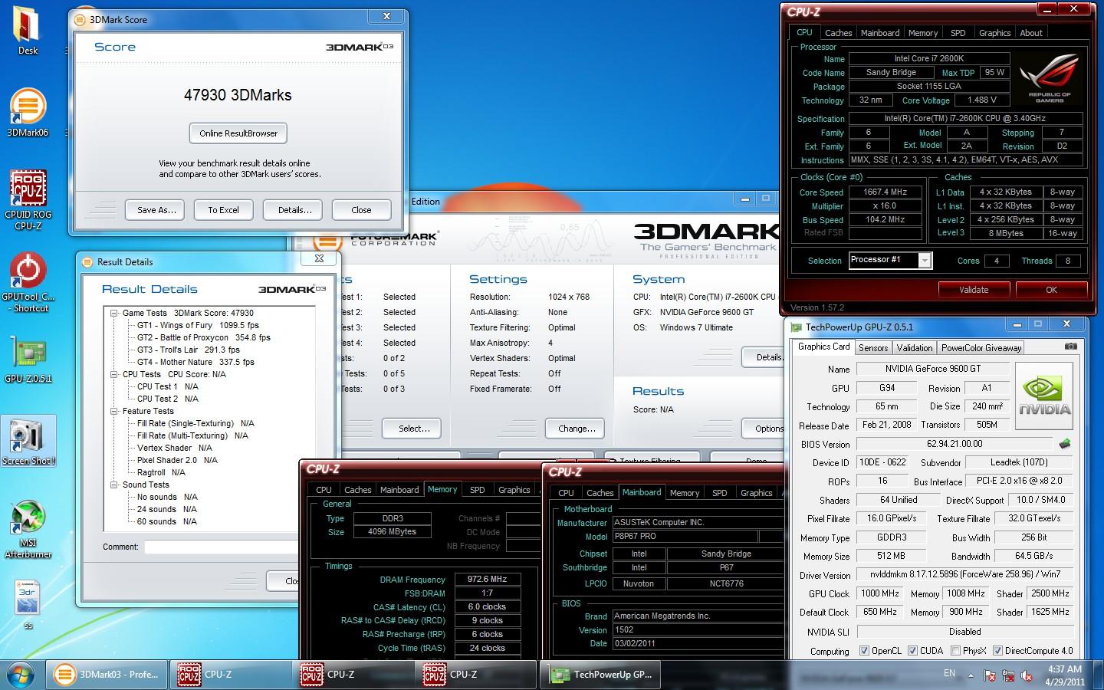
Task: Click the To Excel button
Action: (223, 210)
